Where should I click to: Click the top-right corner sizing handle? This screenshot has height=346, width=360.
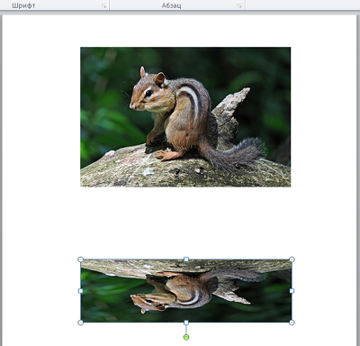coord(292,259)
